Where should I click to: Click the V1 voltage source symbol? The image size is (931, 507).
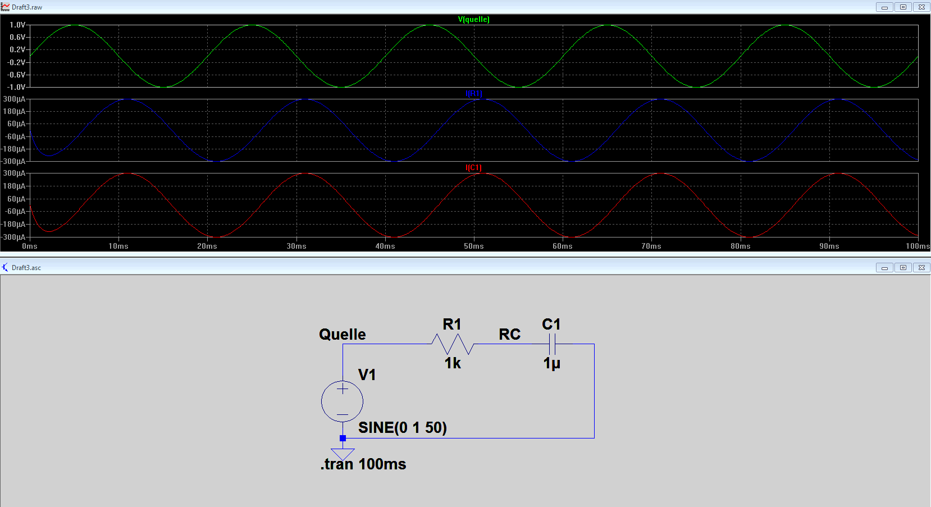[342, 401]
